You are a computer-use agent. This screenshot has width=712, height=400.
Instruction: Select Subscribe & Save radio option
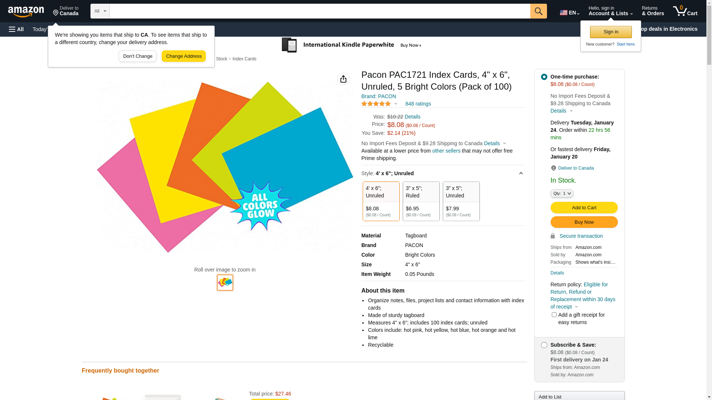544,345
